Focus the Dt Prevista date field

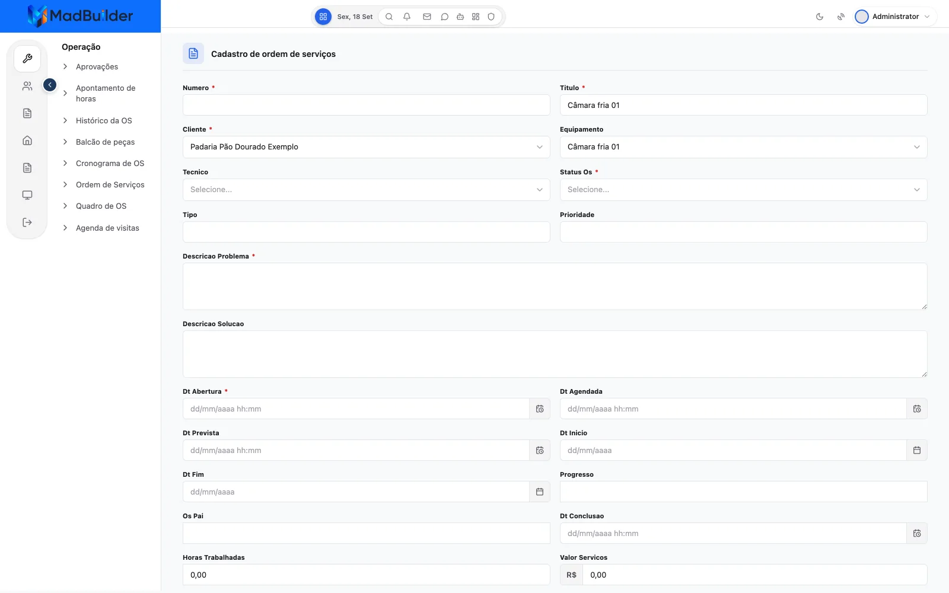(x=356, y=450)
